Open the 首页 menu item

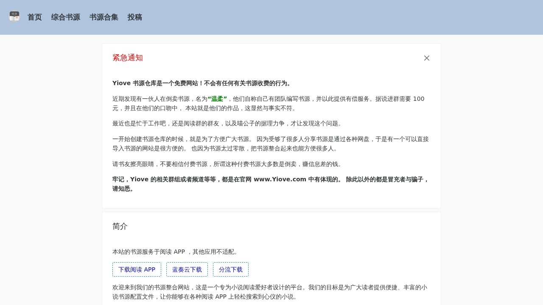(34, 17)
